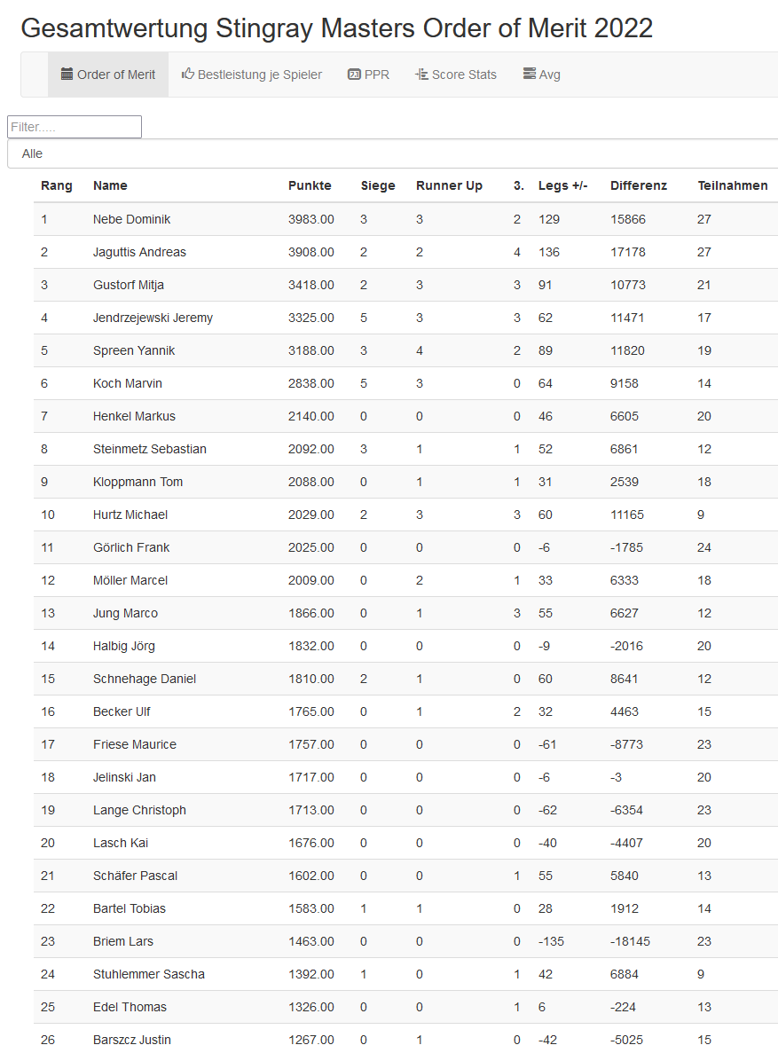The image size is (778, 1053).
Task: Click the thumbs-up icon for Bestleistung
Action: [x=187, y=75]
